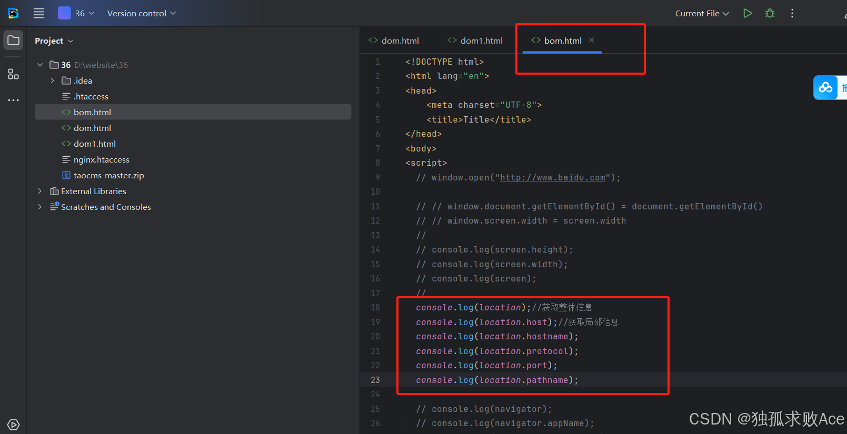Expand External Libraries node
Viewport: 847px width, 434px height.
(39, 191)
